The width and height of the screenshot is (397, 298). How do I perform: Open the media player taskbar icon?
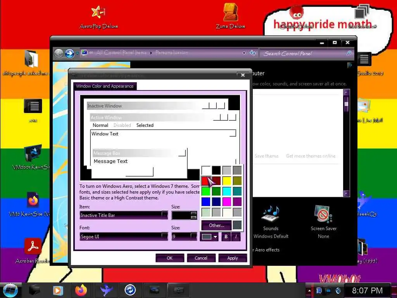(57, 290)
